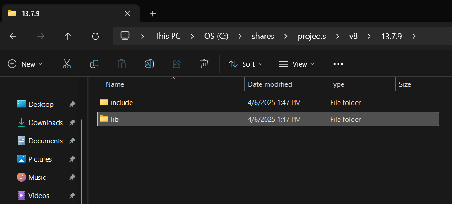This screenshot has height=204, width=452.
Task: Expand the Sort options dropdown
Action: [245, 64]
